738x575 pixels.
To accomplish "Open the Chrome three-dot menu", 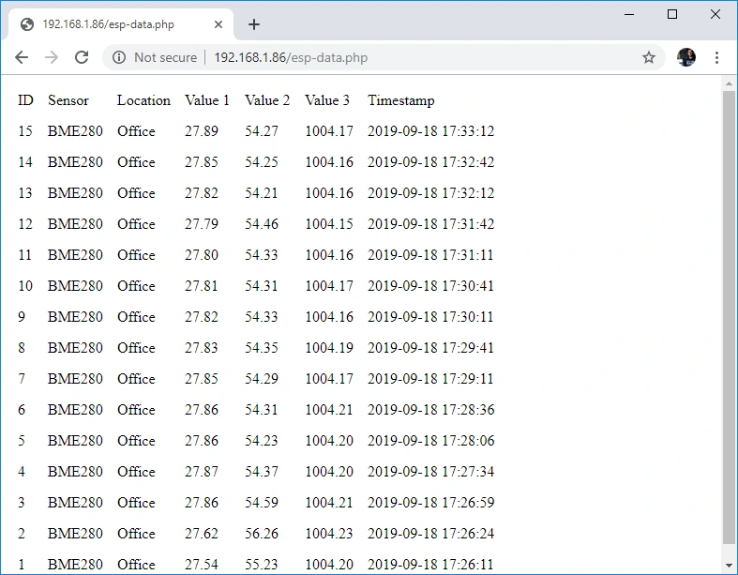I will coord(716,57).
